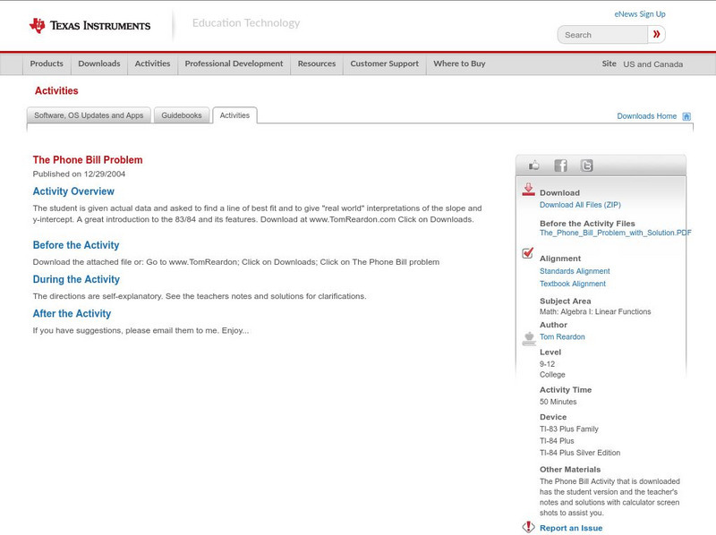
Task: Switch to Software, OS Updates and Apps tab
Action: click(89, 115)
